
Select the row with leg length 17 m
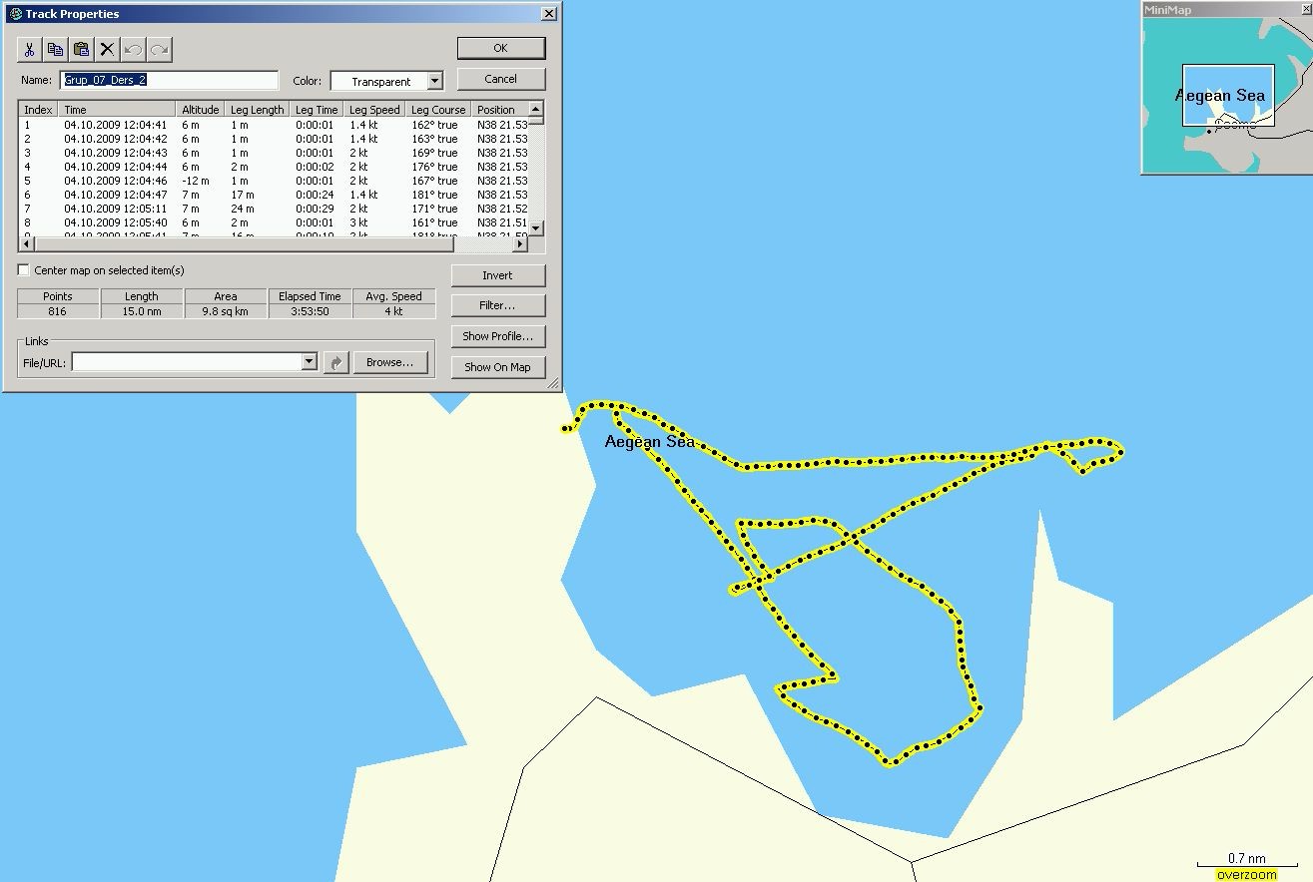(274, 195)
